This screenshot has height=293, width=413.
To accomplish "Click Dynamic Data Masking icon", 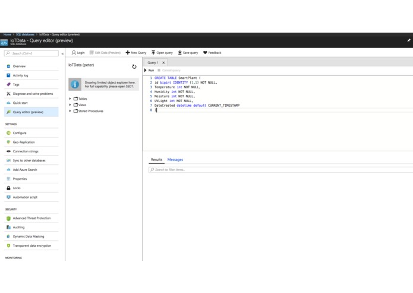I will tap(8, 237).
